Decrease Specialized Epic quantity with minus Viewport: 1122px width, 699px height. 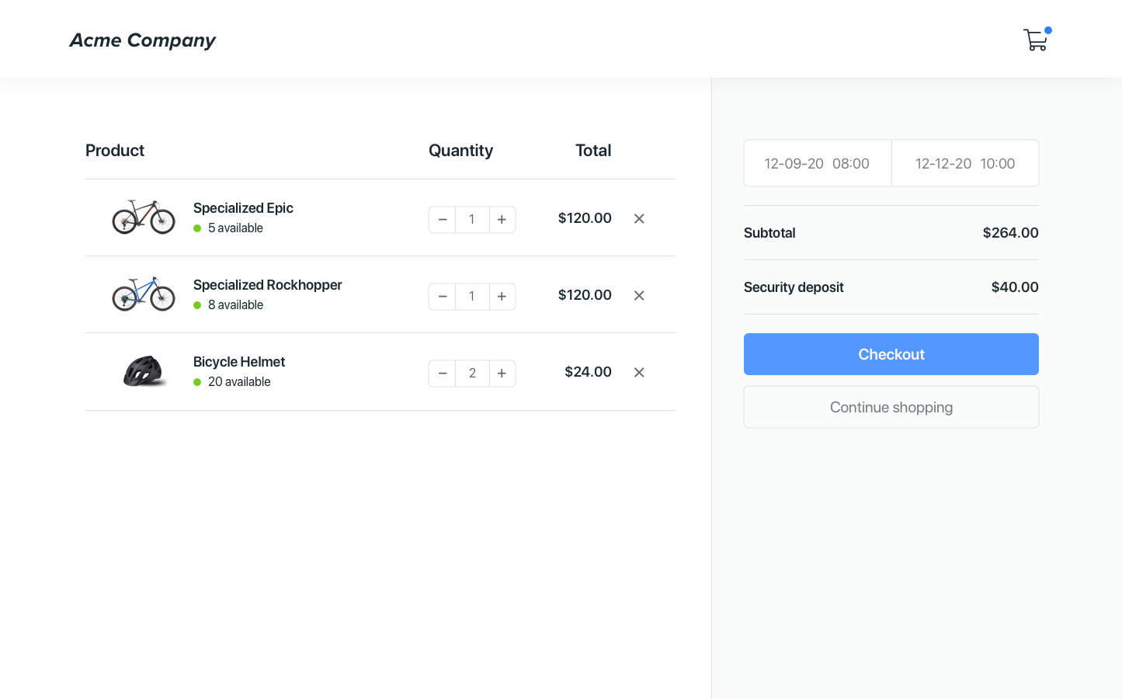pos(443,220)
